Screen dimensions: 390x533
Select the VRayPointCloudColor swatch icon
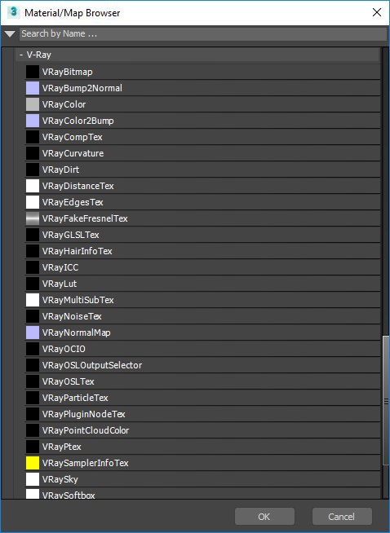[x=33, y=430]
